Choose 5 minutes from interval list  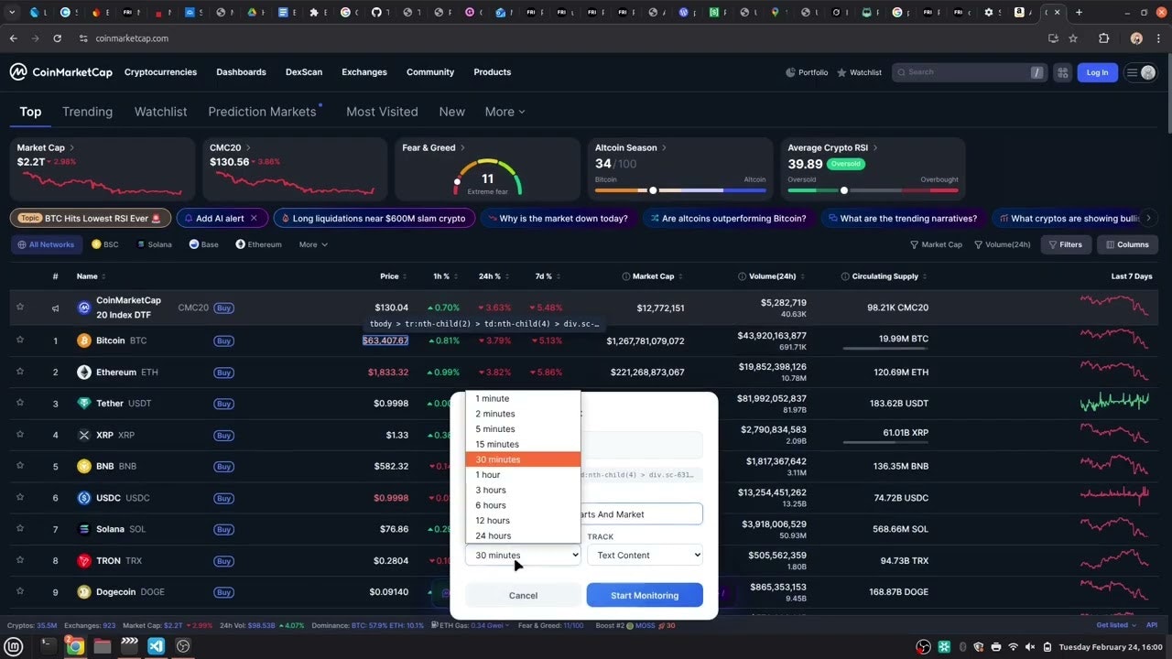523,429
